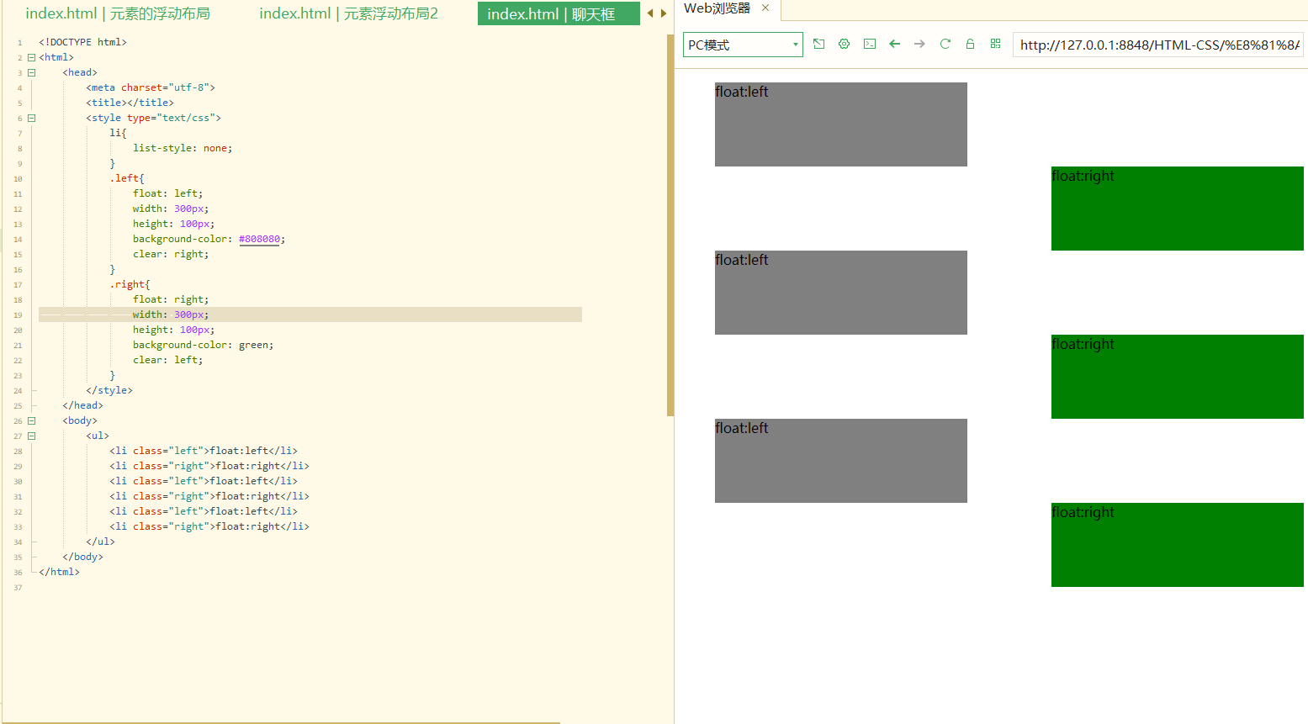
Task: Click the QR code grid icon
Action: point(995,44)
